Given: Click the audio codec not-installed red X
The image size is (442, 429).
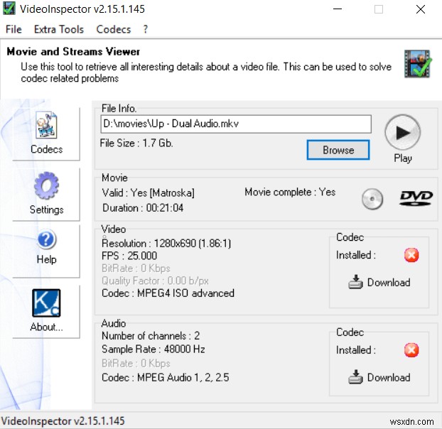Looking at the screenshot, I should point(411,350).
